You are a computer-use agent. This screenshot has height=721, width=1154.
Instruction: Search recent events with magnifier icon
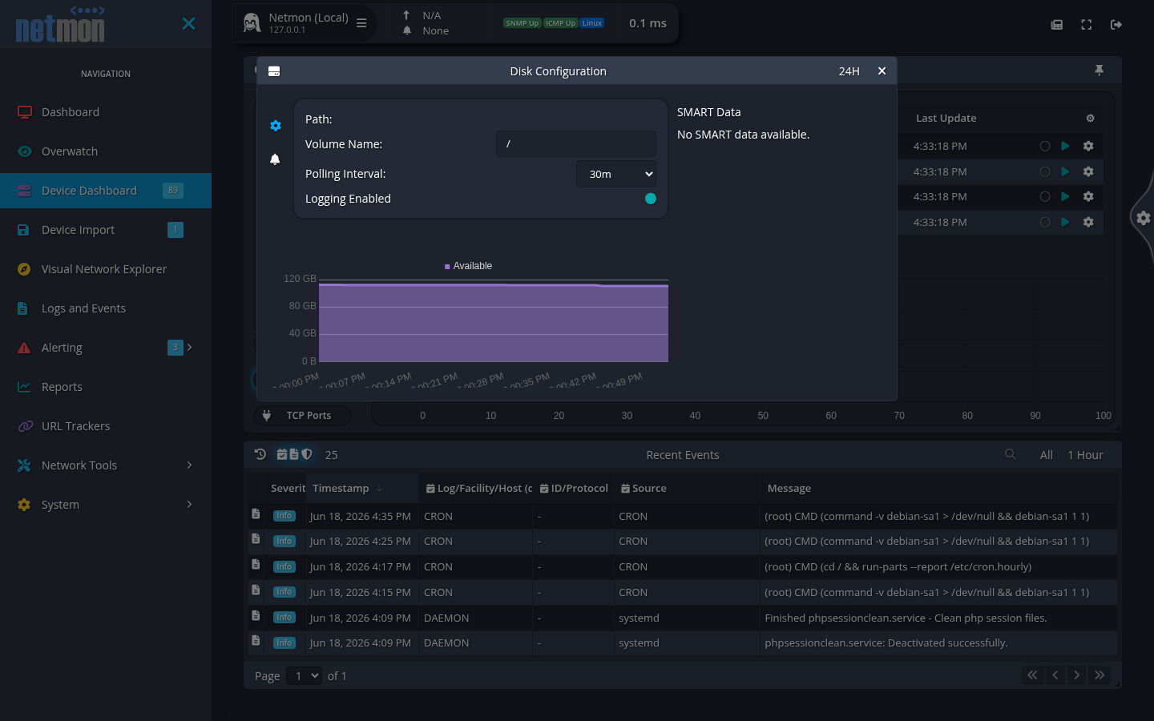tap(1011, 454)
